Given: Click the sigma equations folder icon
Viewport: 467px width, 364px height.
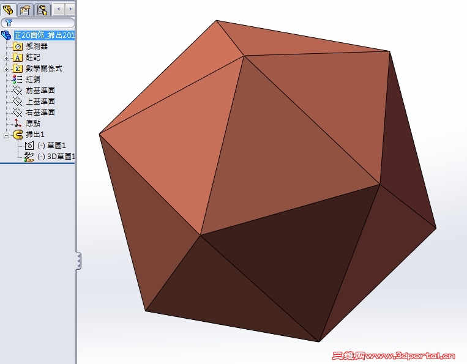Looking at the screenshot, I should (x=18, y=69).
